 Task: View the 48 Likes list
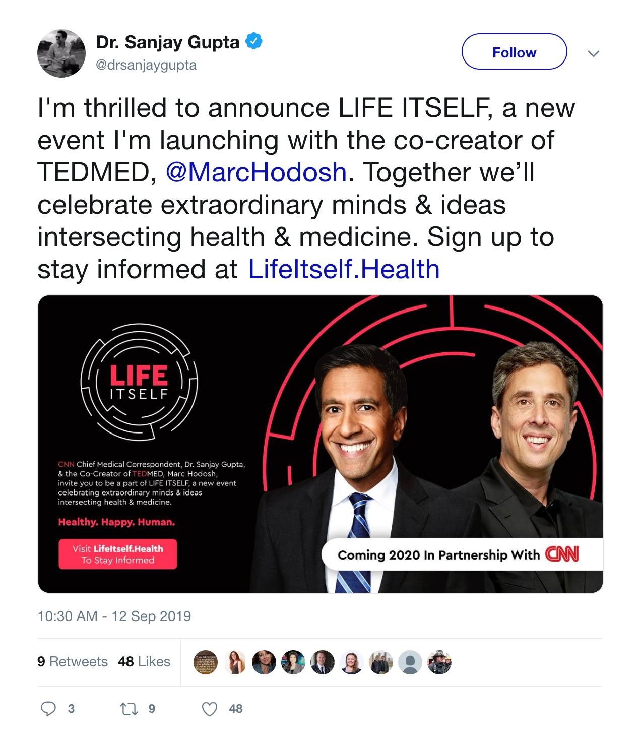tap(144, 662)
